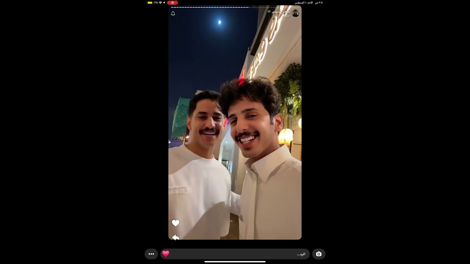Tap the Wi-Fi icon in status bar

[160, 3]
